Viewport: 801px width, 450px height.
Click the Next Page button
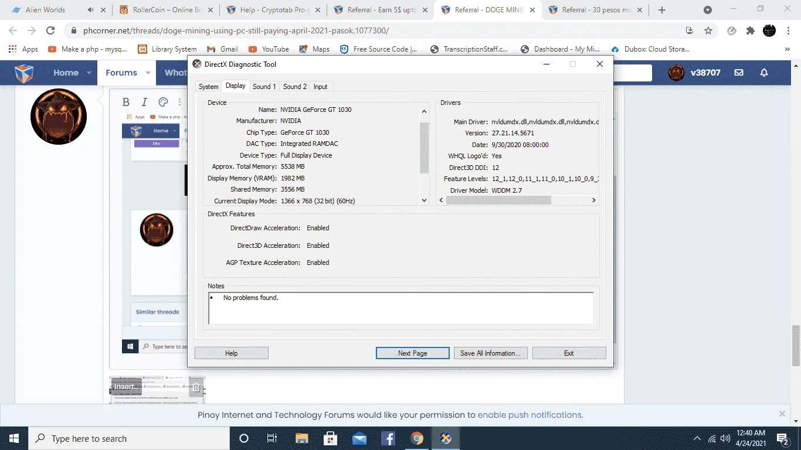pos(412,353)
